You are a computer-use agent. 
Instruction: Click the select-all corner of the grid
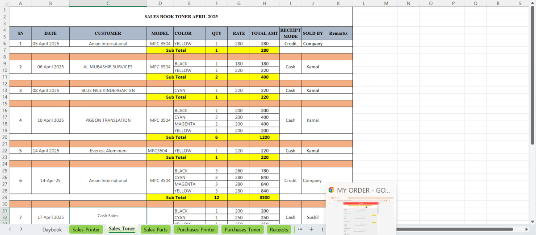tap(4, 3)
